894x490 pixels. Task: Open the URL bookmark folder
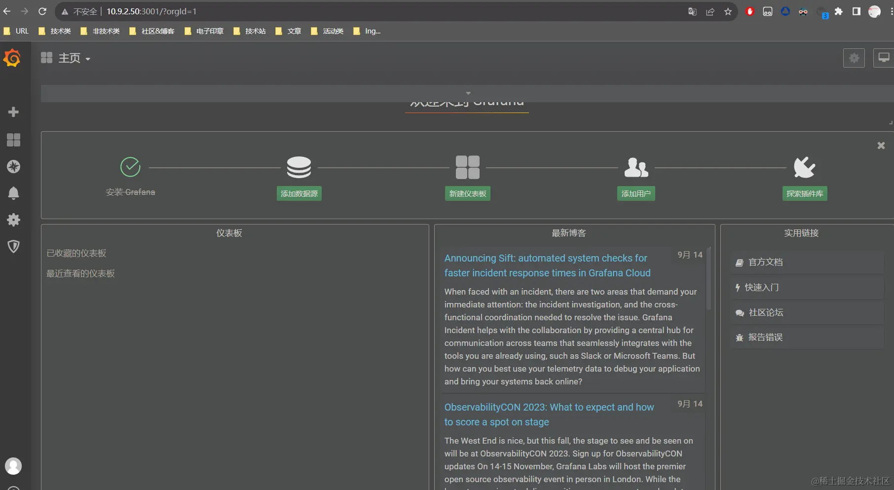click(16, 31)
